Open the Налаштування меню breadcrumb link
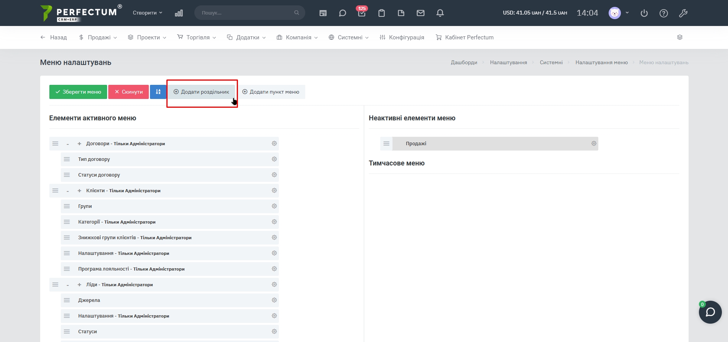The image size is (728, 342). [x=601, y=62]
